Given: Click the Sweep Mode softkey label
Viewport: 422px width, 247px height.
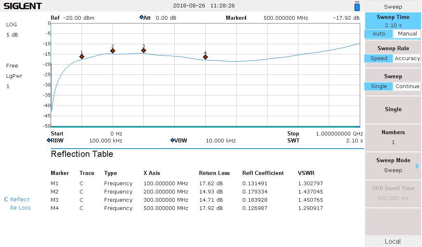Looking at the screenshot, I should point(393,160).
